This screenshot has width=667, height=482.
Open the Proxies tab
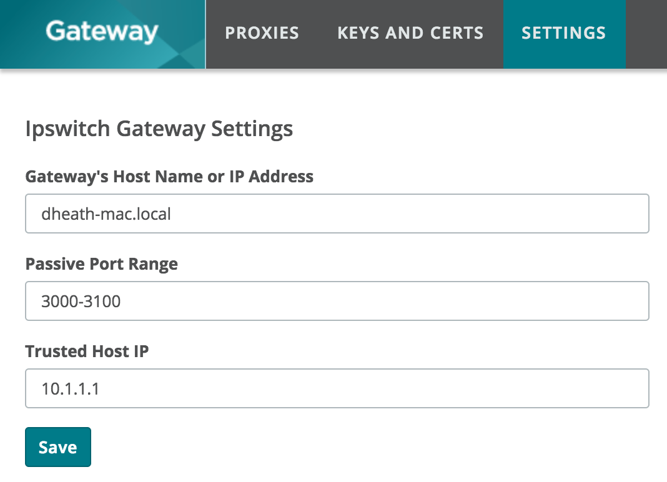point(262,33)
